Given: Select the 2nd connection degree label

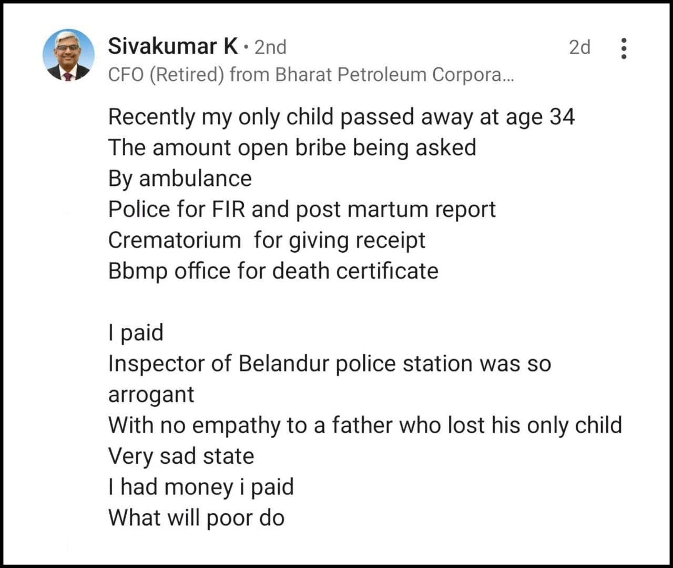Looking at the screenshot, I should [x=269, y=47].
